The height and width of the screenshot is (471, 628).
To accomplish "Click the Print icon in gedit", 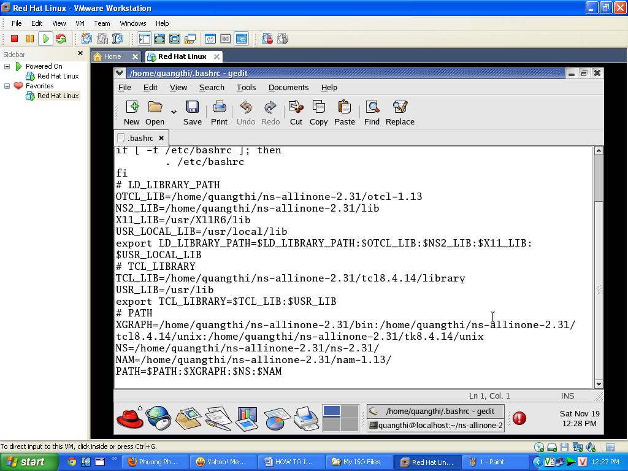I will (x=219, y=108).
